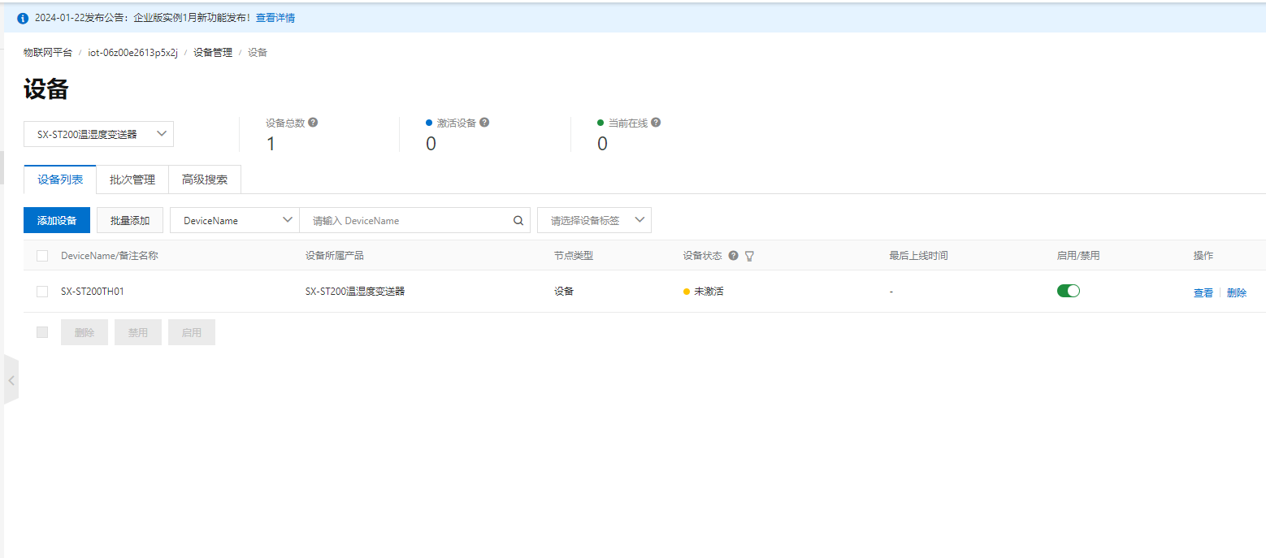
Task: Expand the 请选择设备标签 dropdown
Action: (594, 220)
